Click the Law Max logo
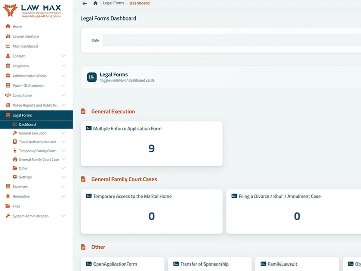 pyautogui.click(x=32, y=11)
